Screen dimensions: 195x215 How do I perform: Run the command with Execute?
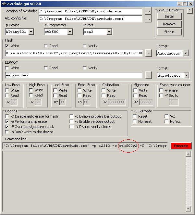tap(181, 146)
